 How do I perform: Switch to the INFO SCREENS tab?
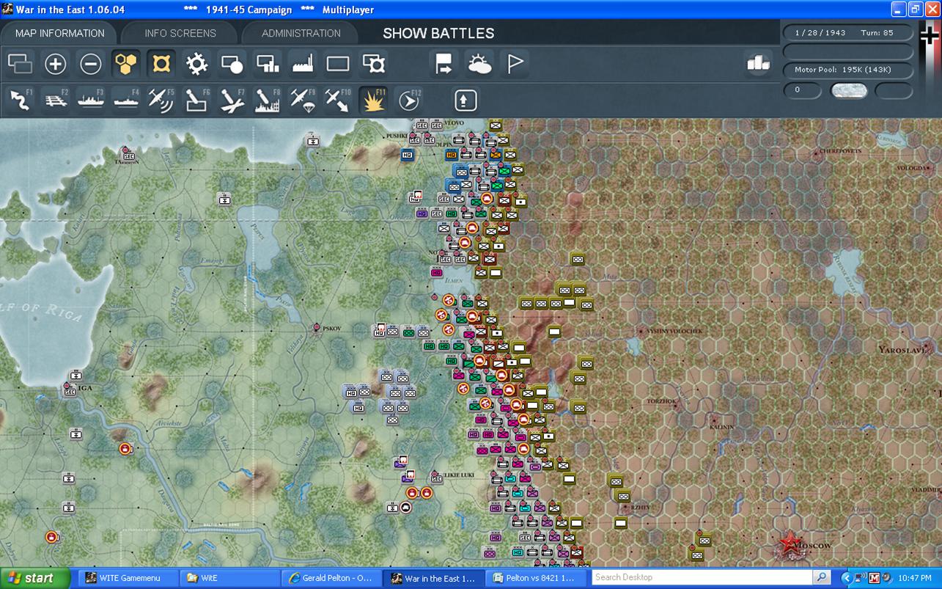pos(180,33)
